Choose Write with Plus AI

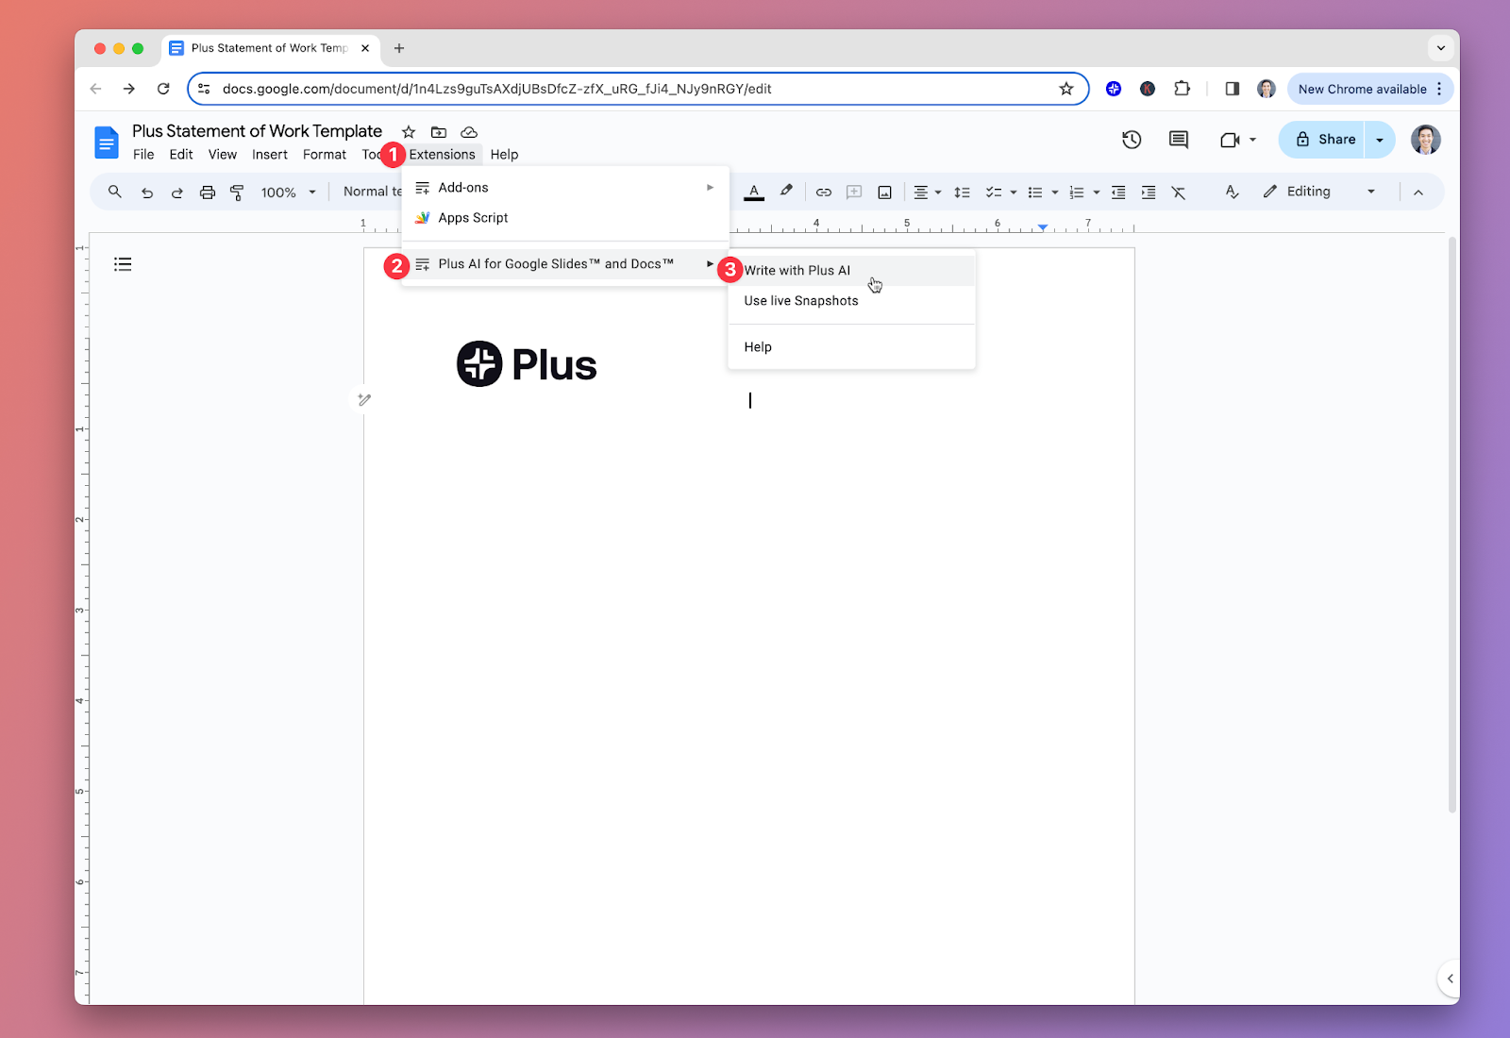851,271
